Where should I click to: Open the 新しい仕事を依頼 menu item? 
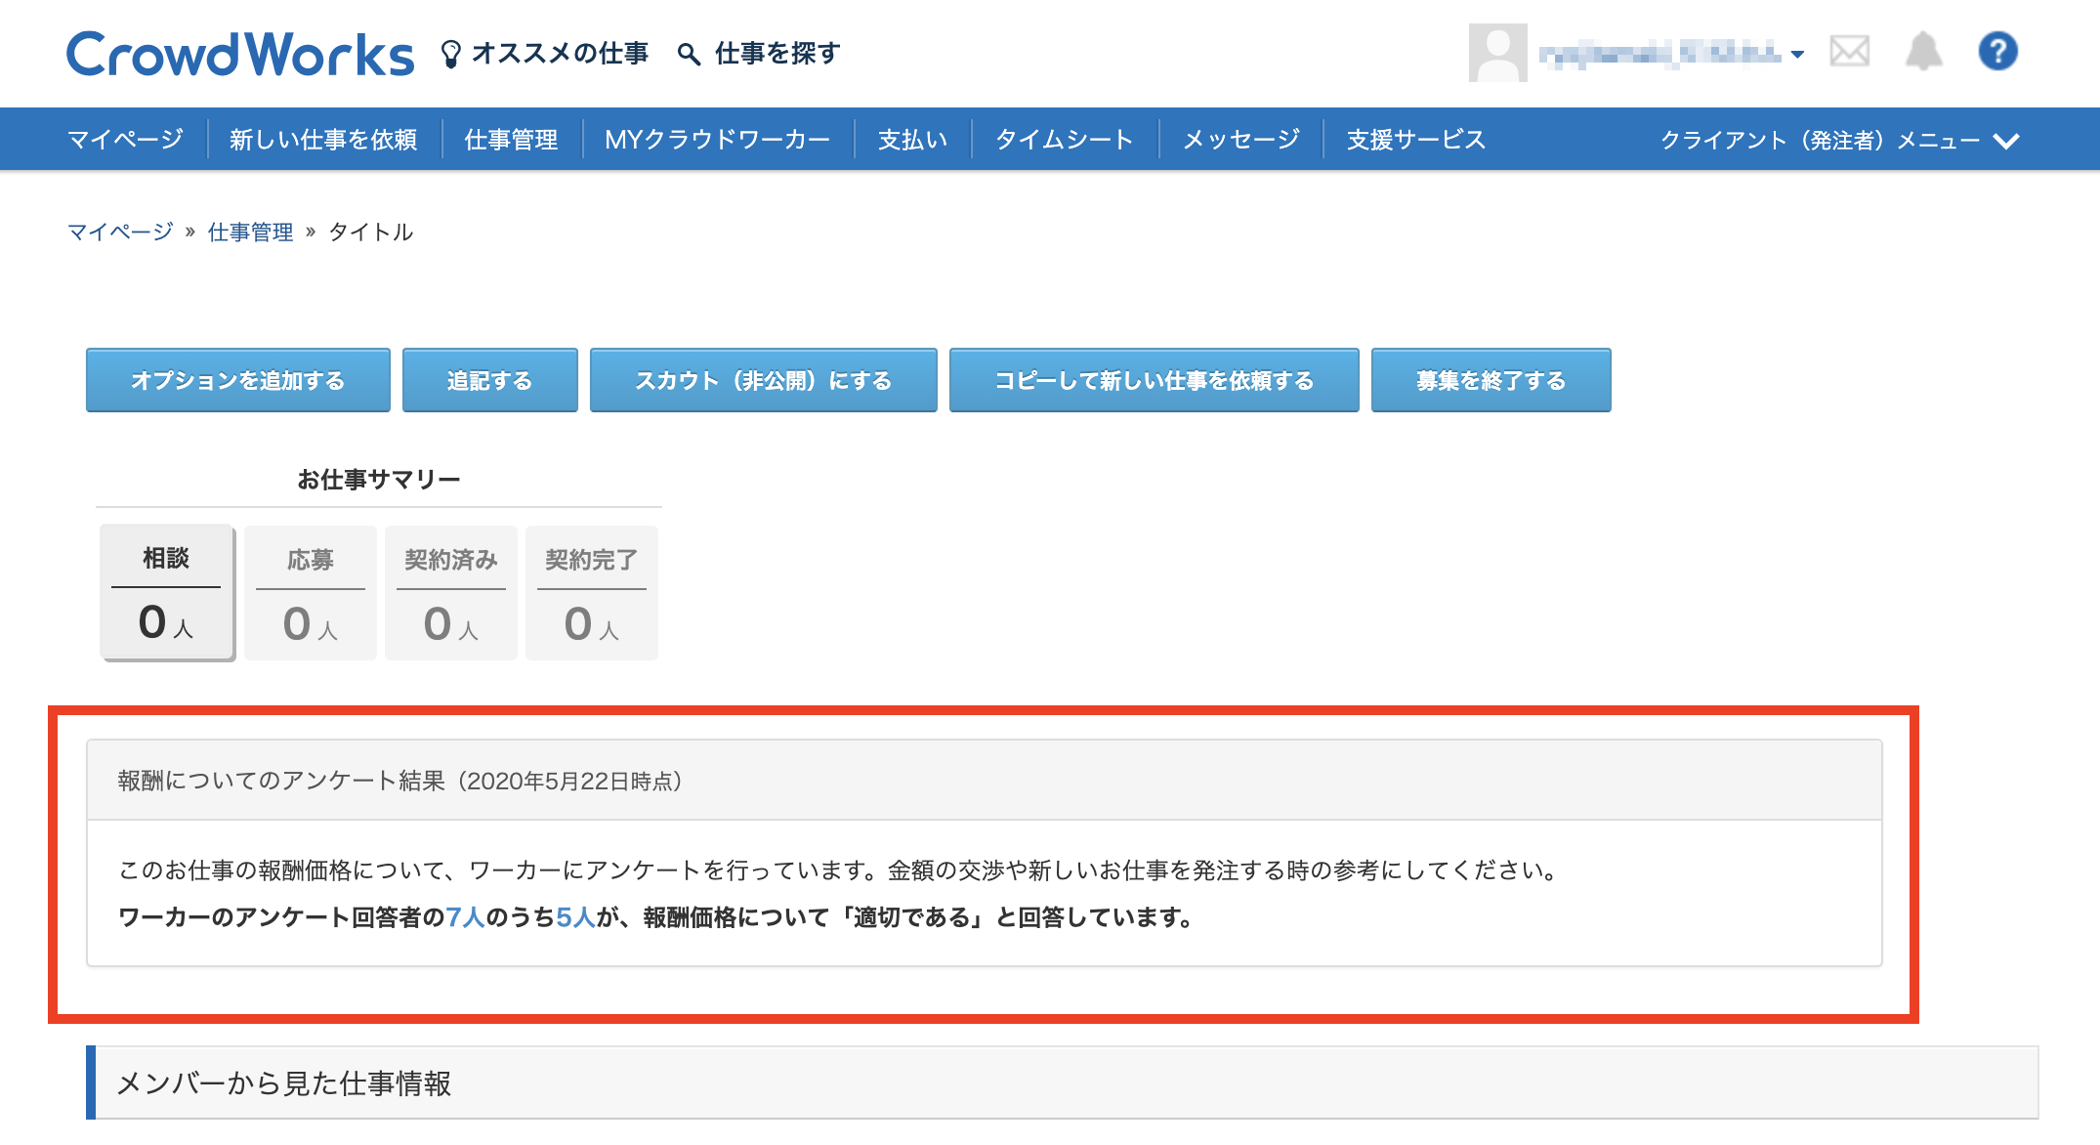[x=323, y=140]
